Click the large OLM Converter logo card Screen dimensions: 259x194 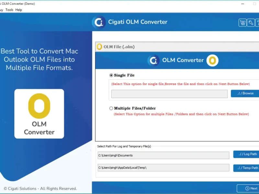pyautogui.click(x=39, y=114)
